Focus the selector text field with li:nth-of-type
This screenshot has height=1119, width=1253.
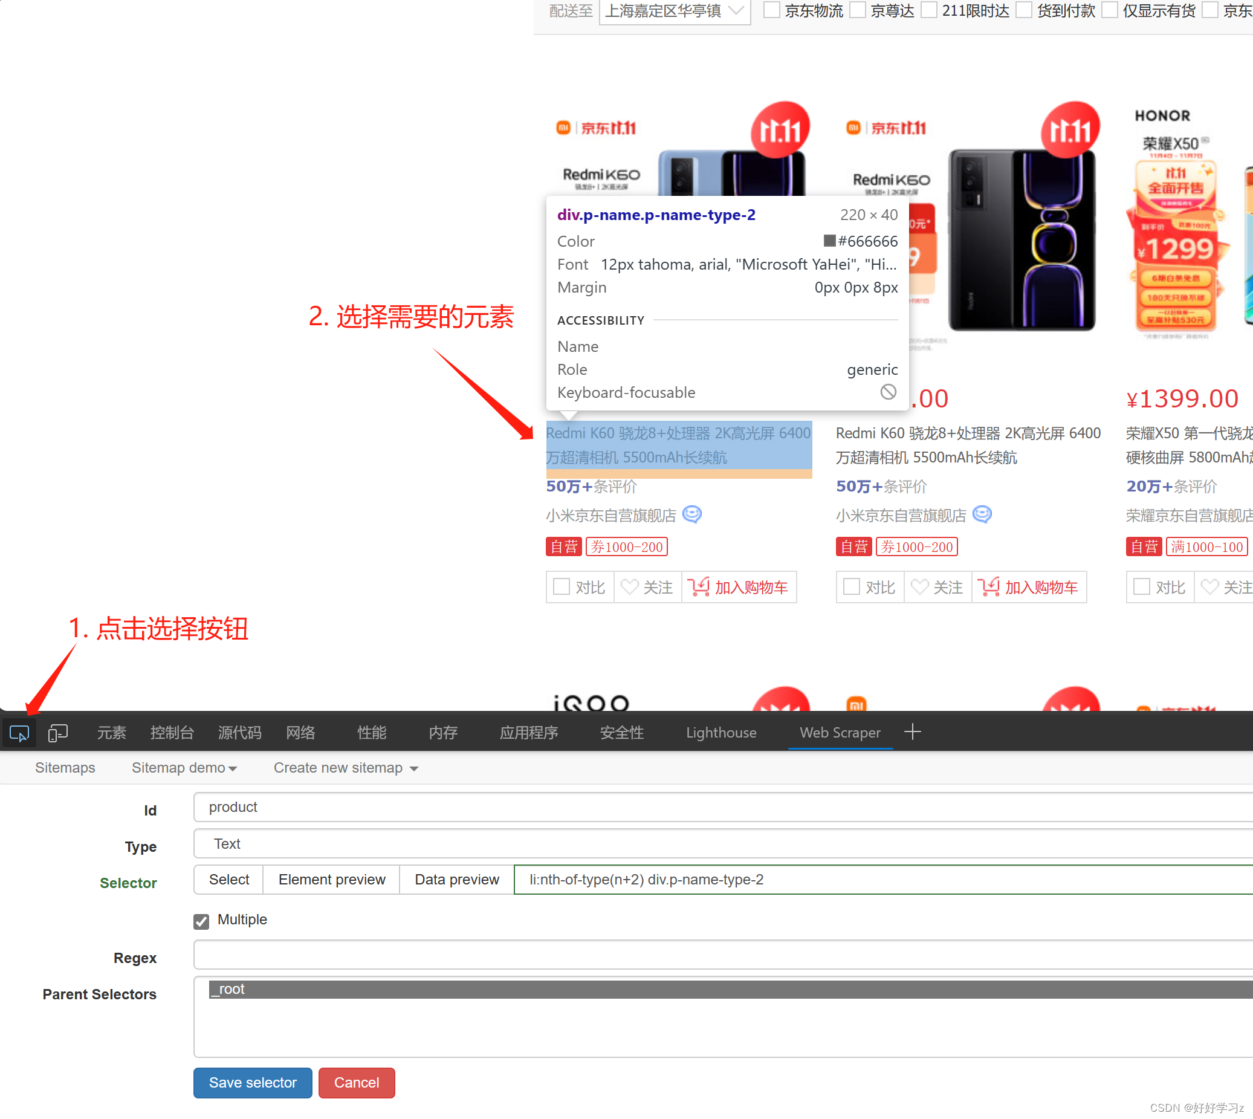click(884, 879)
